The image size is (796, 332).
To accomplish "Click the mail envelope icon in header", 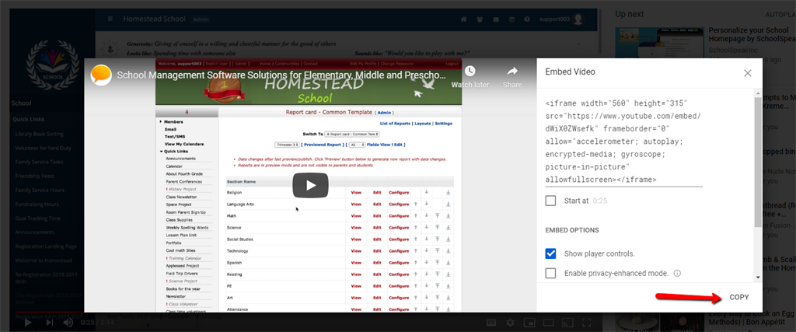I will [495, 19].
